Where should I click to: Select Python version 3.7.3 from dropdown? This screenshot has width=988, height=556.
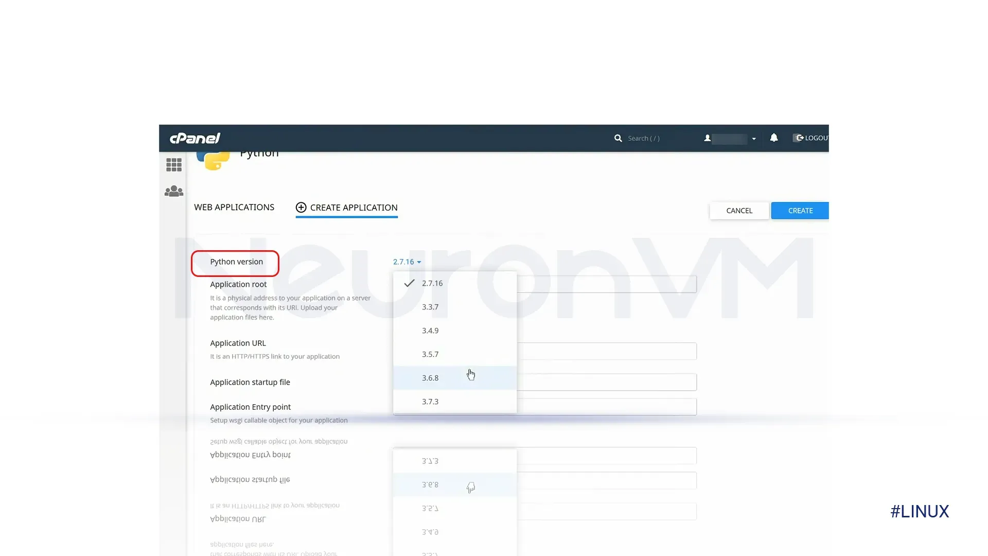[x=430, y=401]
